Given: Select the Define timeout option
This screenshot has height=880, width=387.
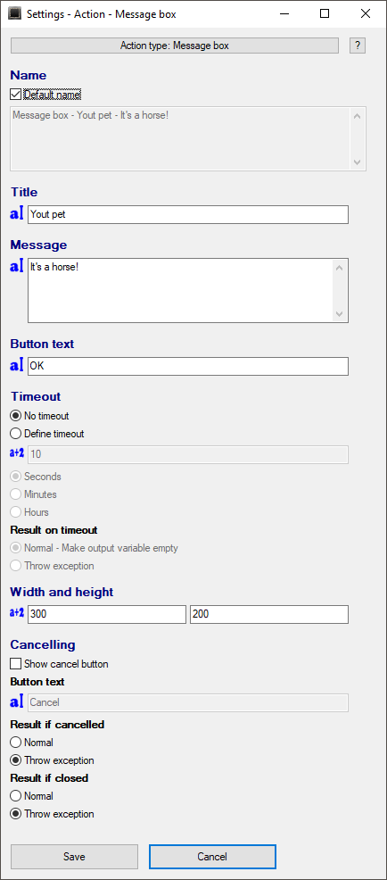Looking at the screenshot, I should coord(16,434).
